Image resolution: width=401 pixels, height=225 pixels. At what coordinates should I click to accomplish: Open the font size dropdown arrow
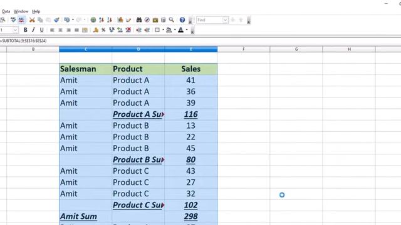[x=15, y=30]
